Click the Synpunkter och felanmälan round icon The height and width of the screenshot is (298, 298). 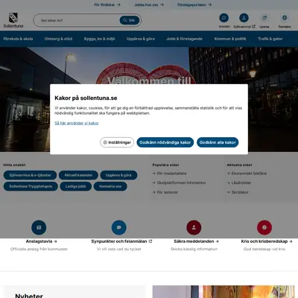[119, 227]
